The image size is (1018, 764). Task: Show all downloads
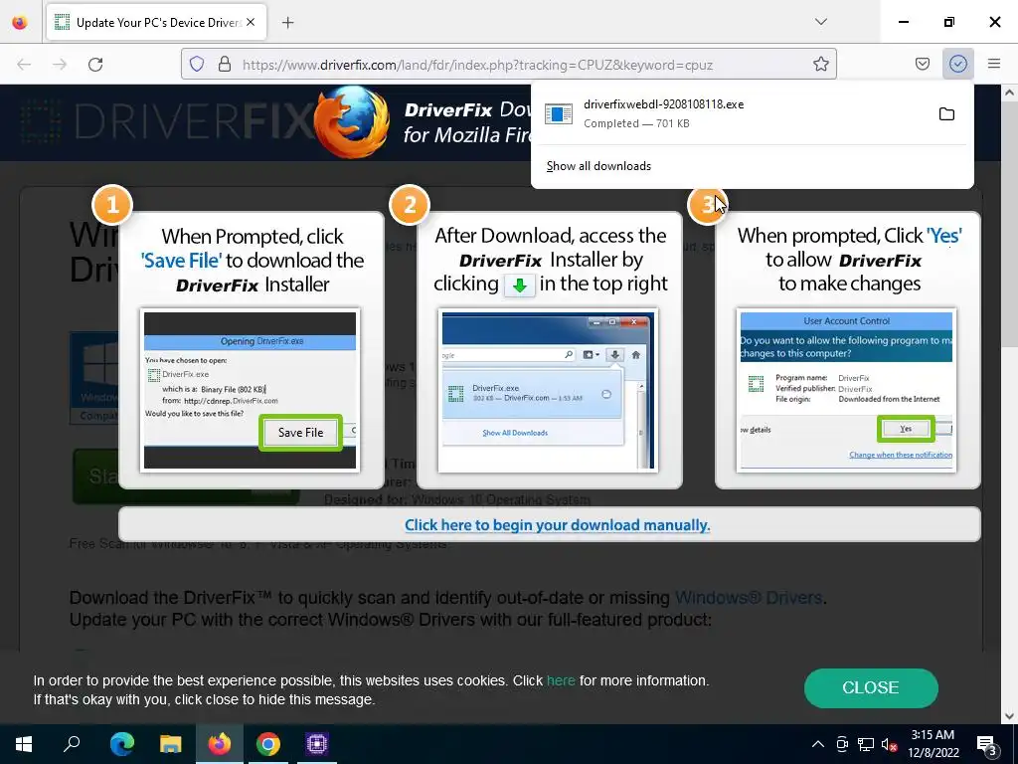[598, 166]
